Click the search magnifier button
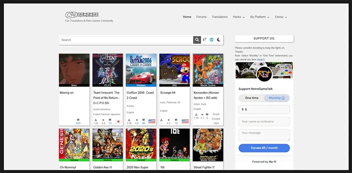The image size is (352, 173). pos(197,40)
